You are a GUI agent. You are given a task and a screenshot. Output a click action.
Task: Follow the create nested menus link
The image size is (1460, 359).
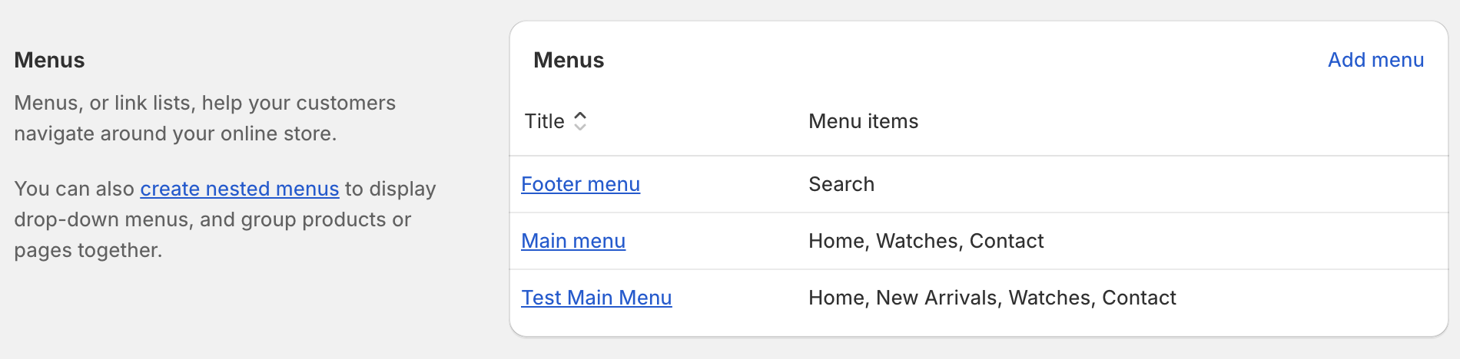[x=239, y=189]
